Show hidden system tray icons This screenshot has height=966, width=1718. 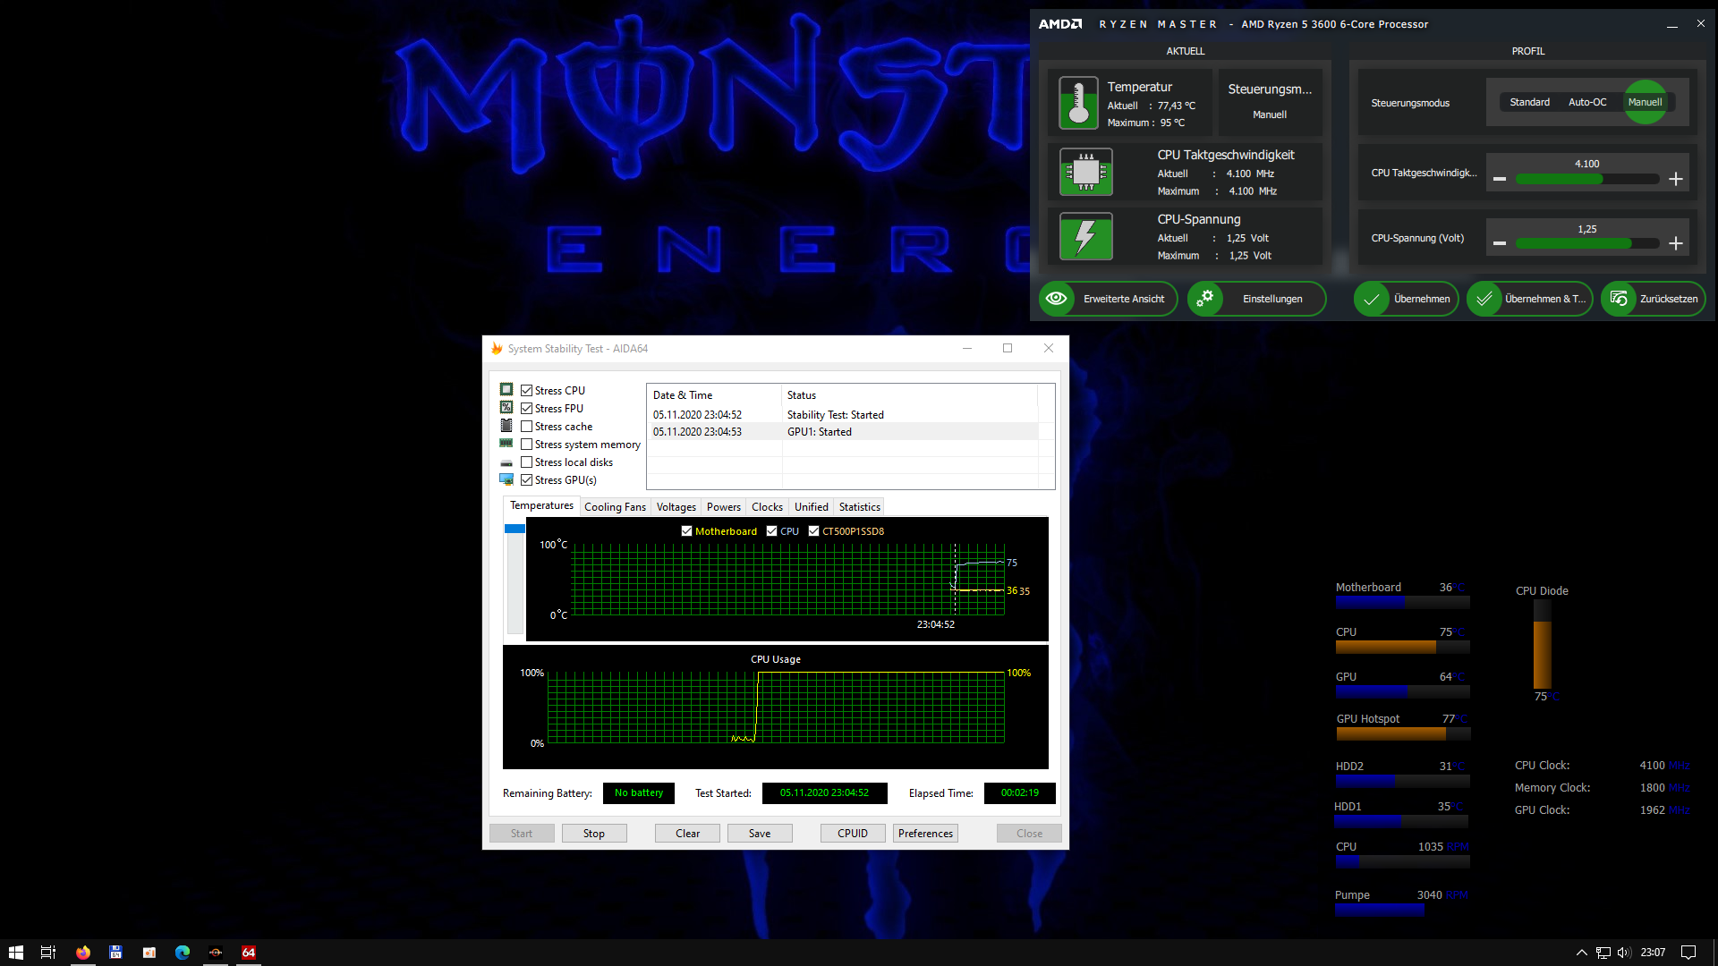[x=1581, y=953]
